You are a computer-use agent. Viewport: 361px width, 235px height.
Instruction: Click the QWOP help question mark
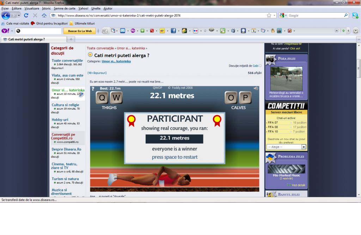[x=93, y=89]
